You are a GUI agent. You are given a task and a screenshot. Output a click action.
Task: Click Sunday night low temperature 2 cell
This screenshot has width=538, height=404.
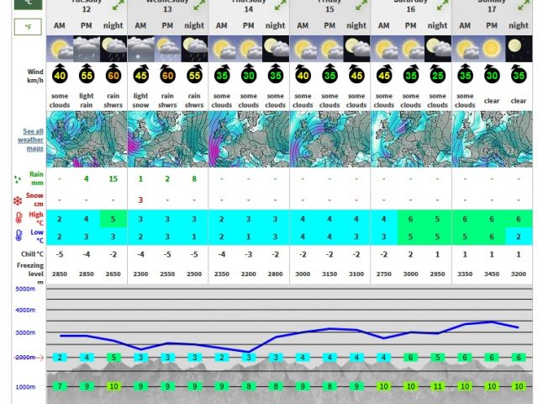coord(519,237)
